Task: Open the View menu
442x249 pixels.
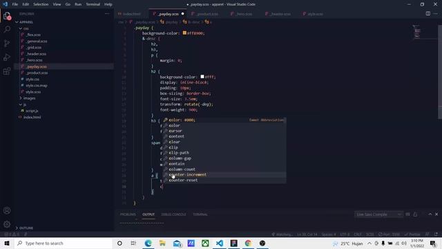Action: point(57,4)
